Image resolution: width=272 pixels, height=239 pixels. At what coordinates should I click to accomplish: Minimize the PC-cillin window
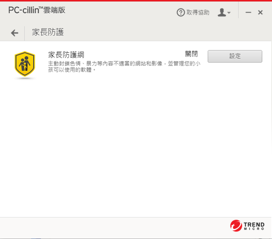(248, 12)
